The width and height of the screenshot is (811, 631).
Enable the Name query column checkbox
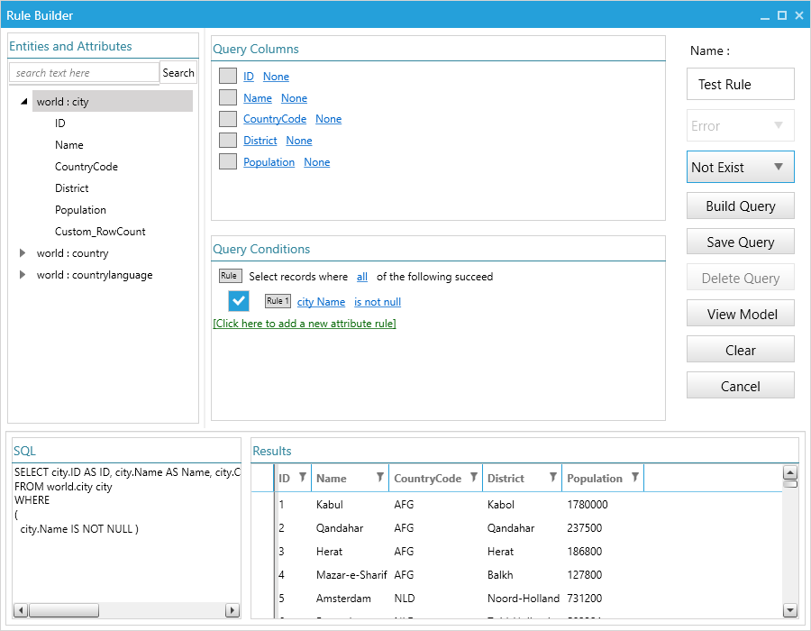coord(228,97)
